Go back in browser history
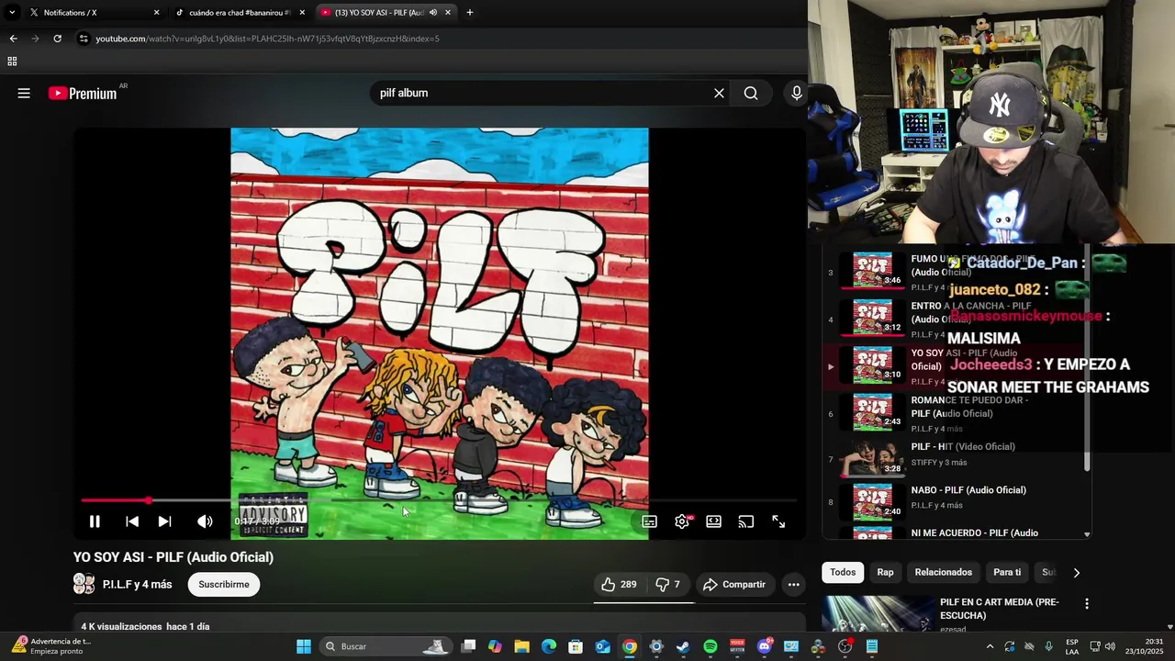 click(x=13, y=39)
